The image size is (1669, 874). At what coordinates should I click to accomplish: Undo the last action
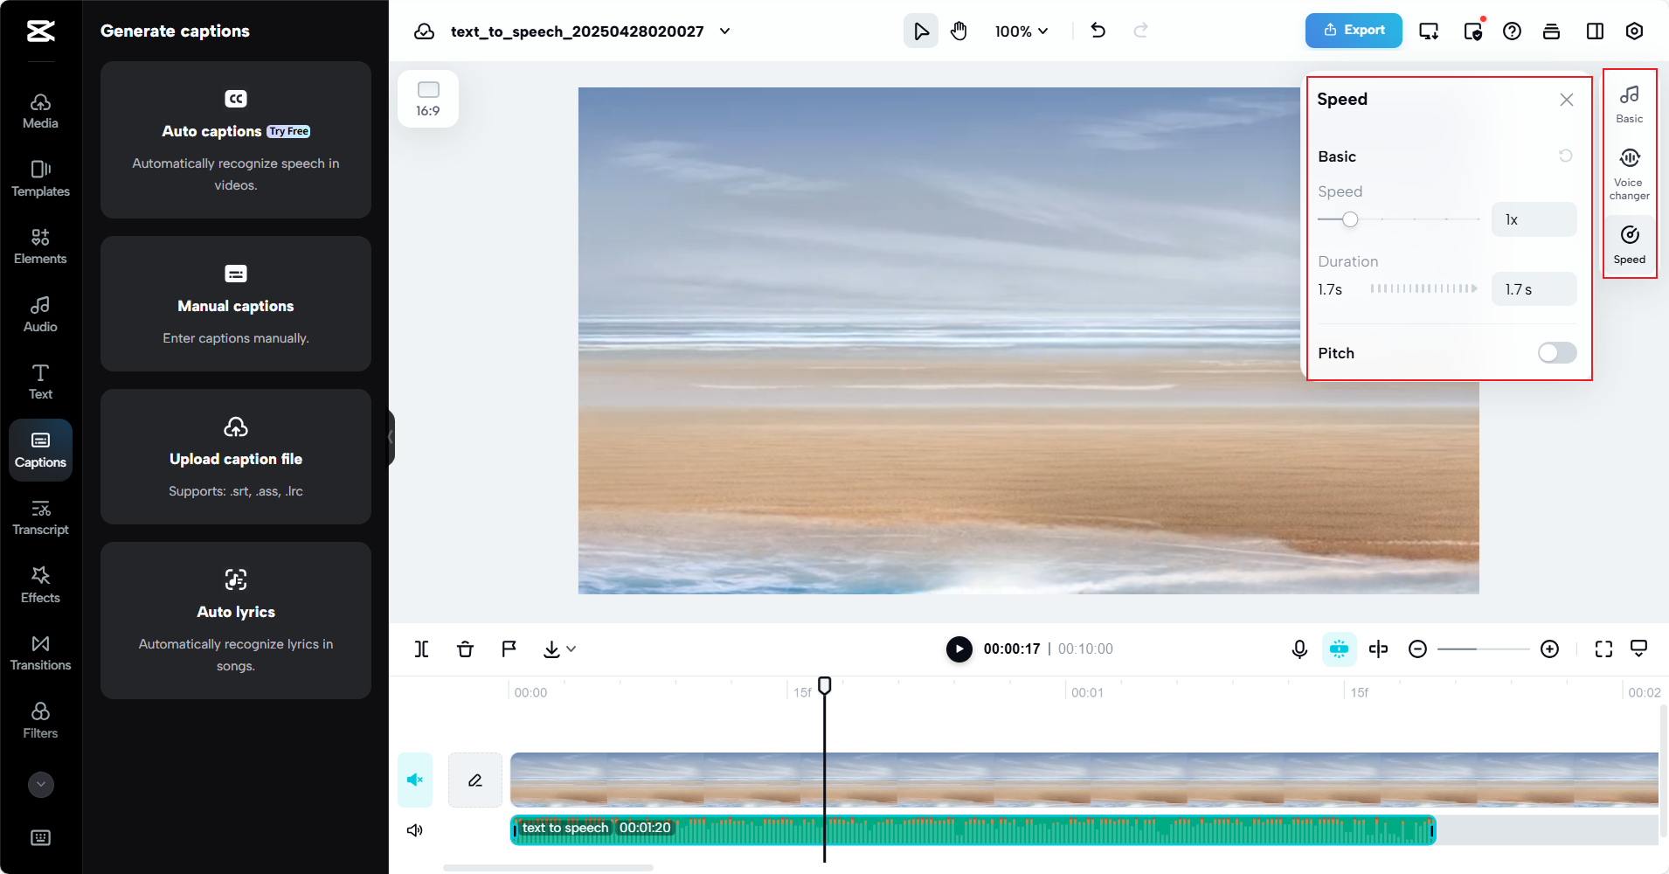[1098, 31]
